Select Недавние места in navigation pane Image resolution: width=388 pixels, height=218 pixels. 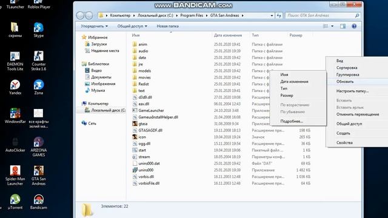click(x=102, y=51)
